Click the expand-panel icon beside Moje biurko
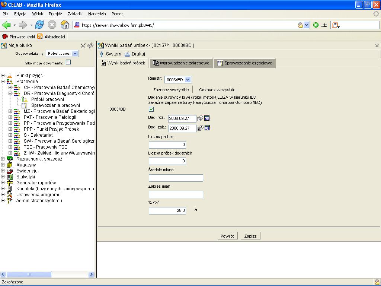Screen dimensions: 381x286 pos(83,45)
